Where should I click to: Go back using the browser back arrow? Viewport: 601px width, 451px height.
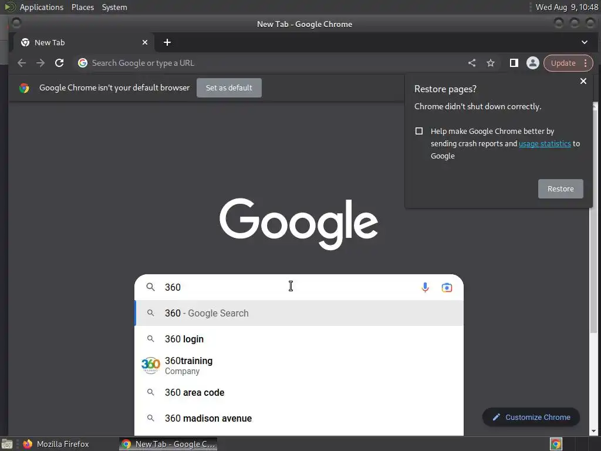22,63
